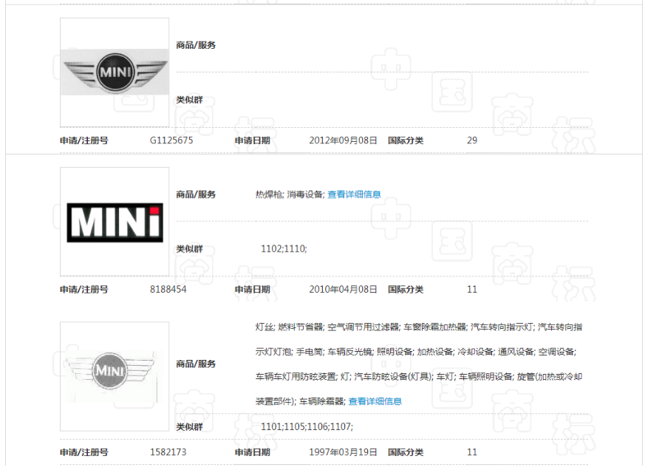
Task: Select registration number G1125675
Action: 171,140
